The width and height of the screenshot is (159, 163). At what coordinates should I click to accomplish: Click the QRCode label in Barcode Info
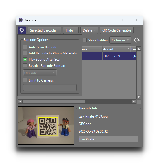coord(85,124)
